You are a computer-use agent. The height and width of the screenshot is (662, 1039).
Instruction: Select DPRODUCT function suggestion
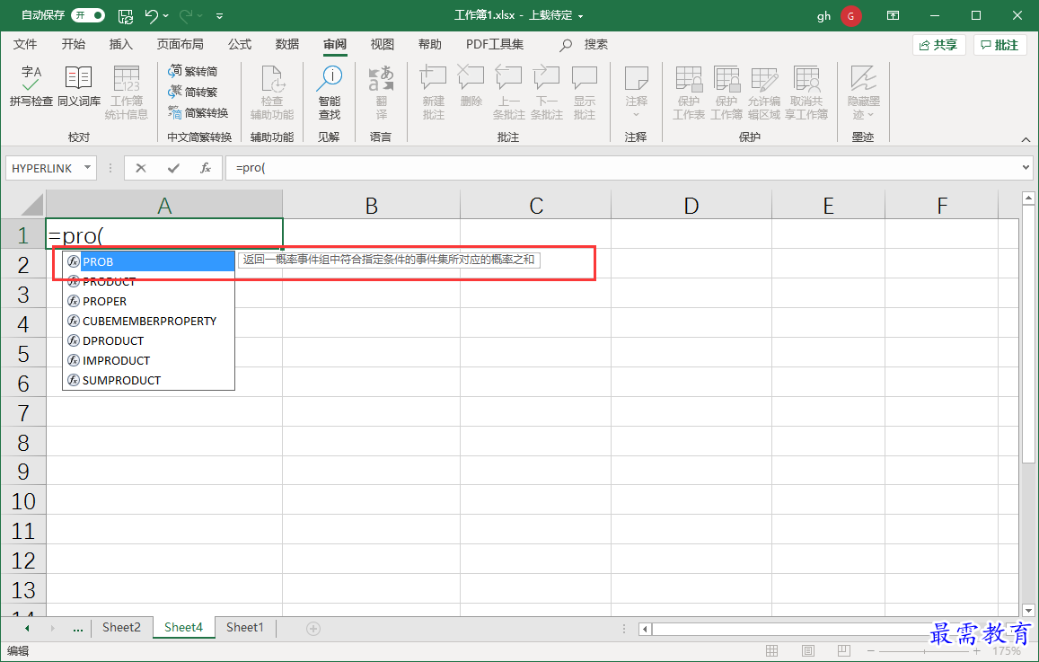(x=148, y=340)
